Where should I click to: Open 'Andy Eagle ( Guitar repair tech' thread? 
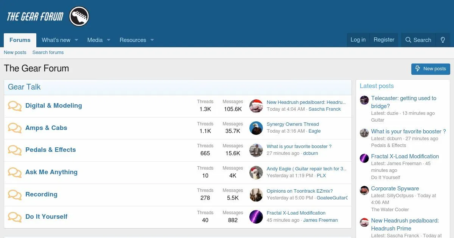point(306,168)
